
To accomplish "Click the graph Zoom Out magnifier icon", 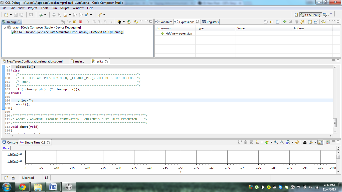I will coord(282,142).
